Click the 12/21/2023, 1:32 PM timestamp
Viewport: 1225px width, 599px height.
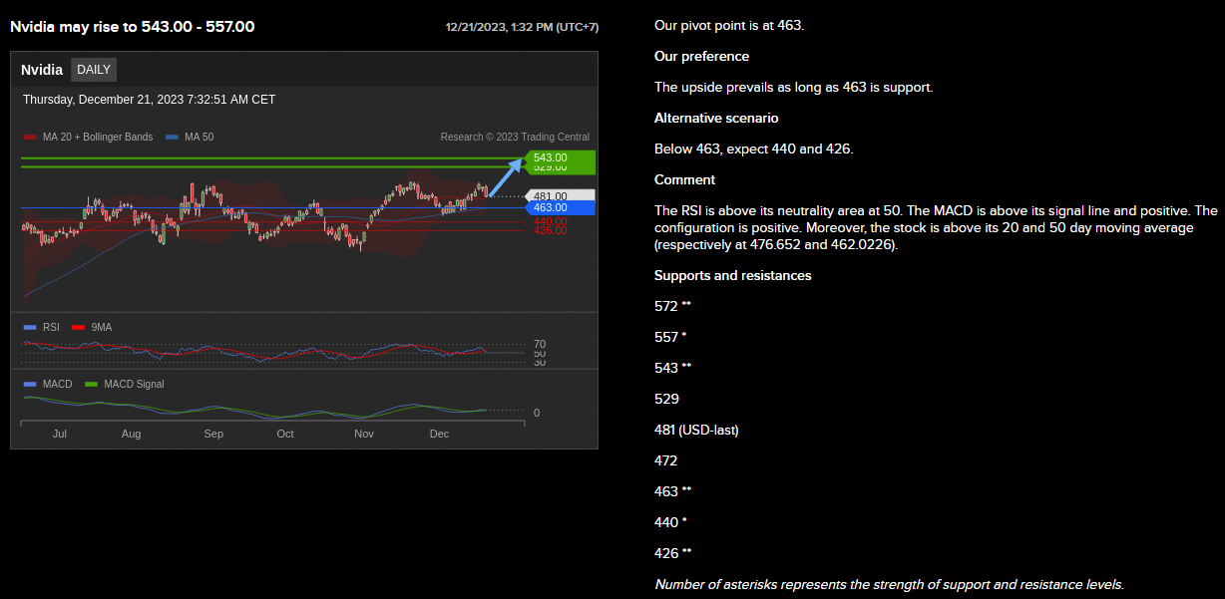click(x=523, y=27)
